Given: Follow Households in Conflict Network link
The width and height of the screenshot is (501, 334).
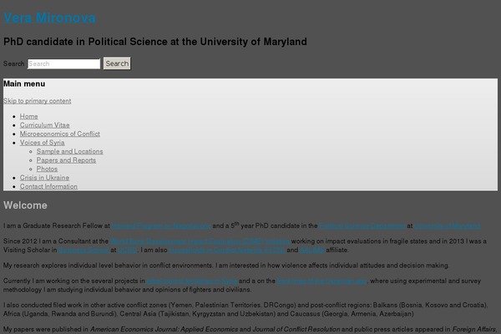Looking at the screenshot, I should (x=227, y=250).
